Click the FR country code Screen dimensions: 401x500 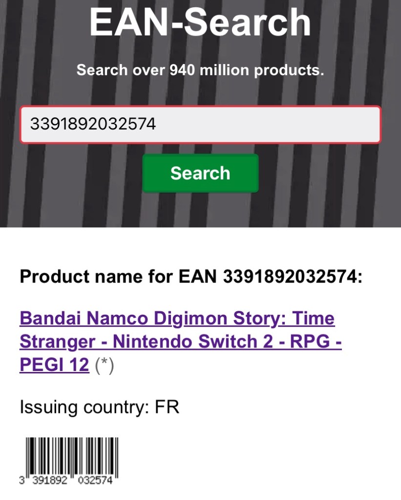[x=167, y=407]
